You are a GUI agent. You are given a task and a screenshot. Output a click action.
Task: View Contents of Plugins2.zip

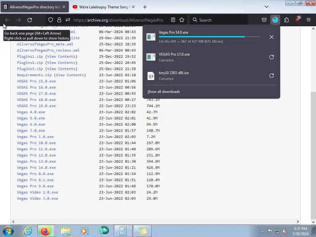pyautogui.click(x=61, y=63)
